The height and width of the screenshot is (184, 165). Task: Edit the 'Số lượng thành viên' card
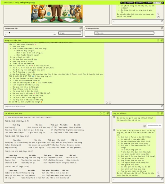(162, 28)
